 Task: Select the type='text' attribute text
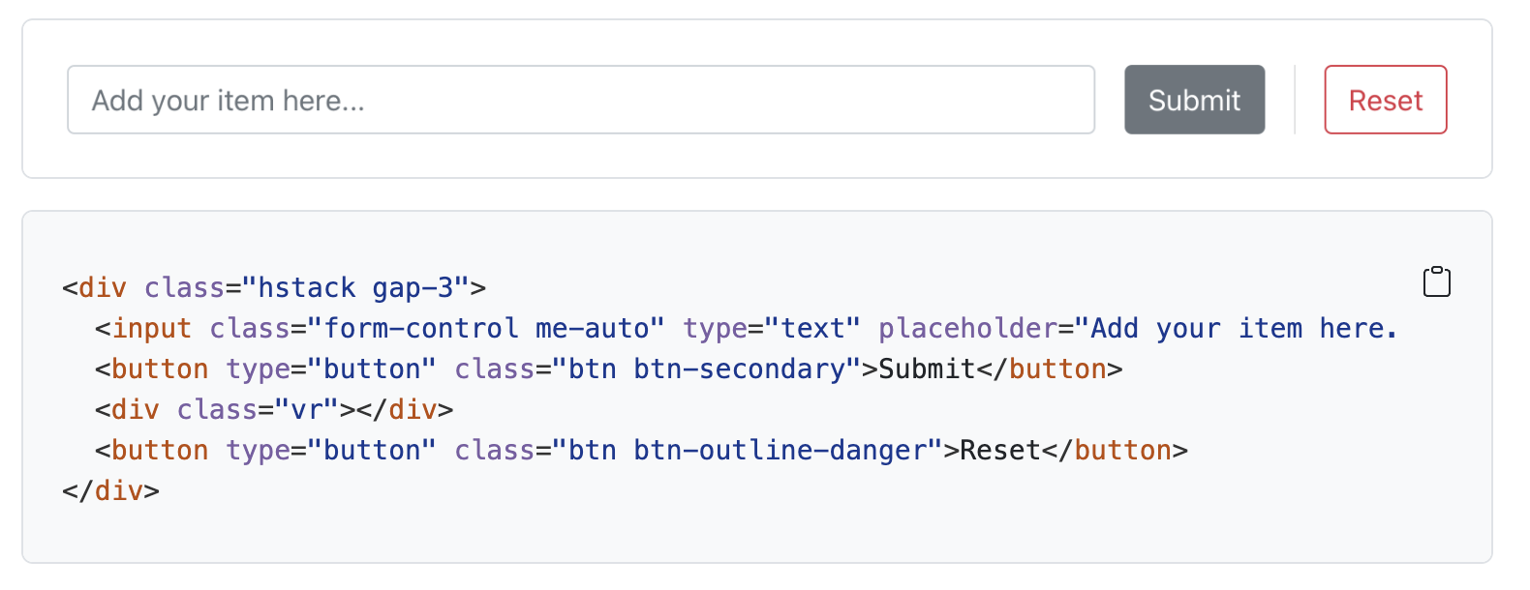click(x=772, y=328)
